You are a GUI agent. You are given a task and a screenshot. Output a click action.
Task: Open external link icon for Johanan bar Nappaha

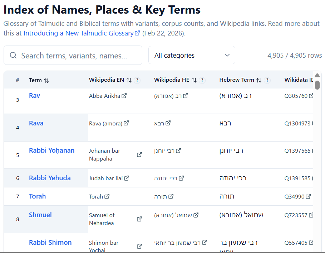click(x=139, y=155)
